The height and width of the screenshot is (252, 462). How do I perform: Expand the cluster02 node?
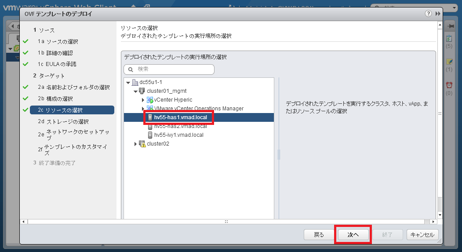[135, 144]
